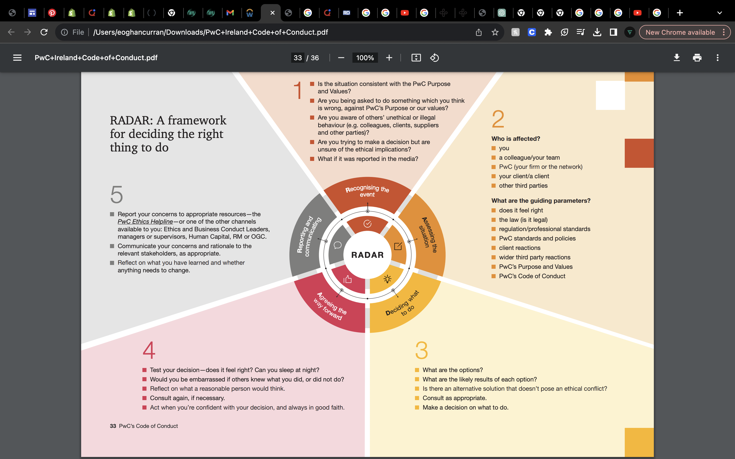Open Chrome downloads from the toolbar
Image resolution: width=735 pixels, height=459 pixels.
pos(597,32)
